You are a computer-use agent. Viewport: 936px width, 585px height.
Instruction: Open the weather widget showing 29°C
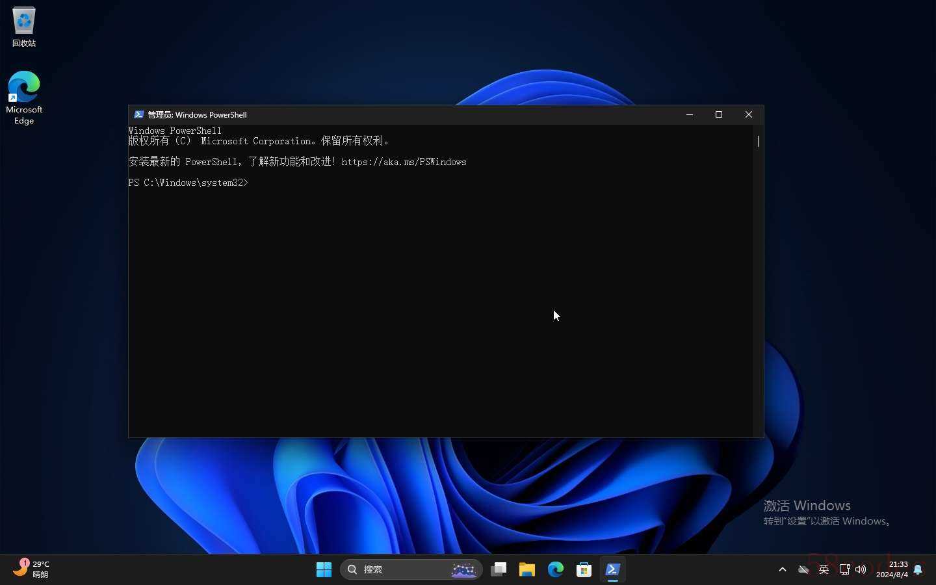(x=31, y=569)
